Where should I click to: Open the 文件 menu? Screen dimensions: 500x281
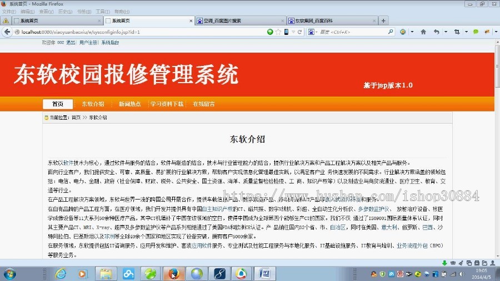pos(9,12)
